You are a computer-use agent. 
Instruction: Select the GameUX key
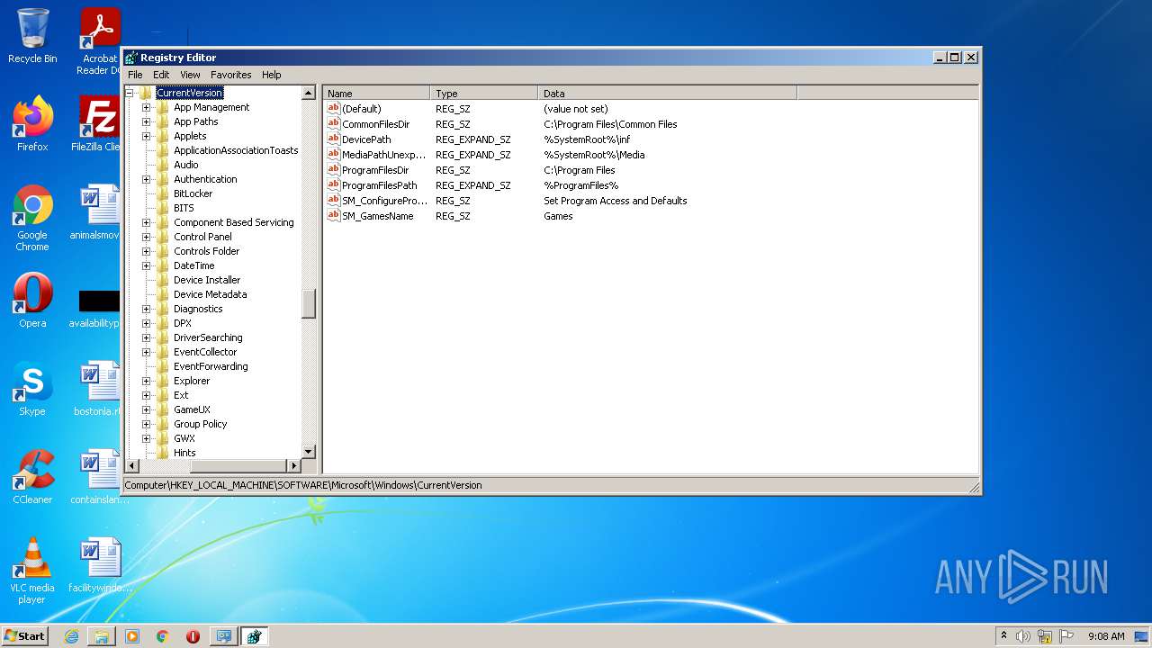click(192, 409)
